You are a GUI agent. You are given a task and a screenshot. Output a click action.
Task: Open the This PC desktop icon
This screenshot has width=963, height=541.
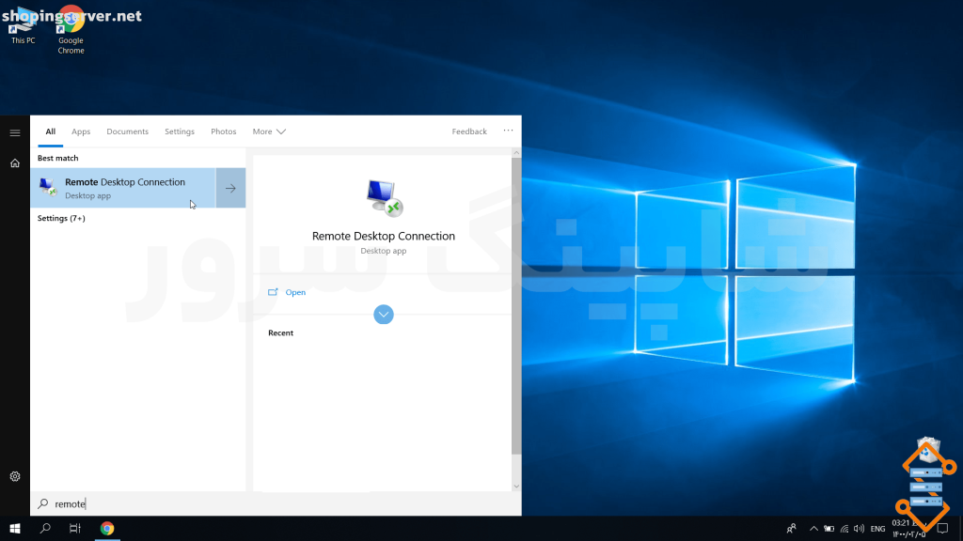23,24
